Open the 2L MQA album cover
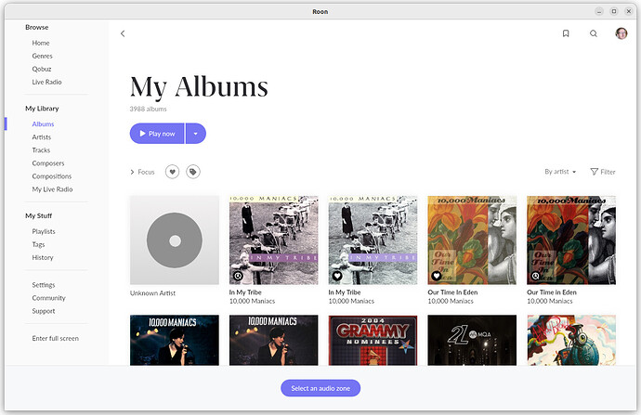The image size is (641, 415). pyautogui.click(x=472, y=340)
